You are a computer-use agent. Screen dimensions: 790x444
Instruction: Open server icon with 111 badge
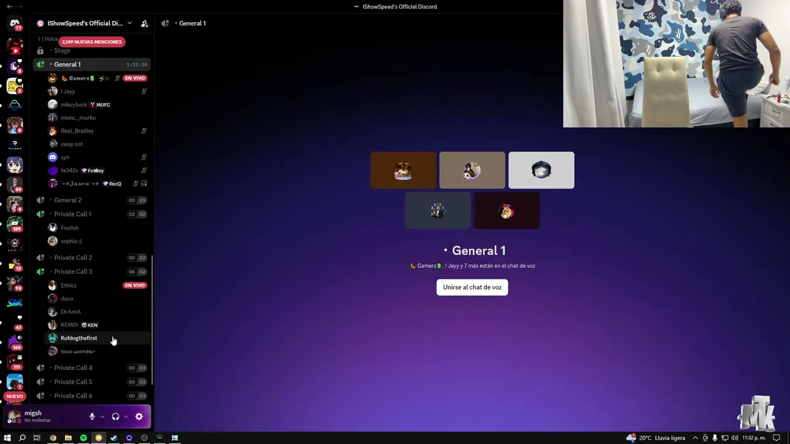coord(15,363)
